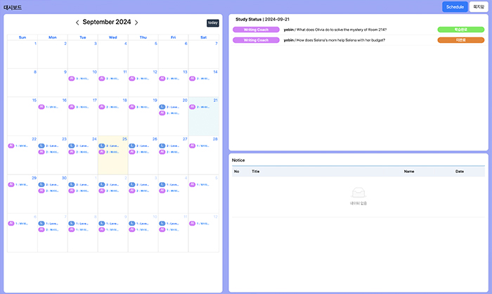Click the first Writing Coach tag
This screenshot has width=492, height=294.
[x=255, y=30]
